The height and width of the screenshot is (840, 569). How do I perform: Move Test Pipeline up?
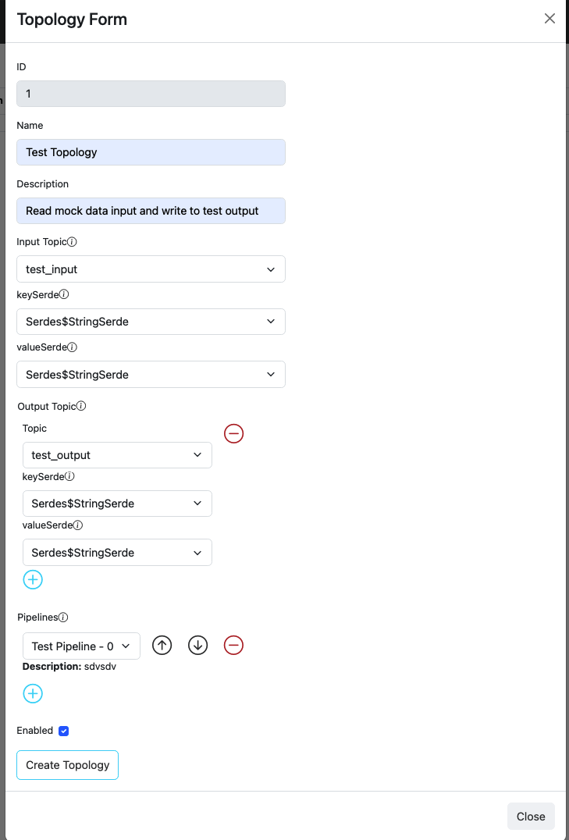[x=162, y=646]
